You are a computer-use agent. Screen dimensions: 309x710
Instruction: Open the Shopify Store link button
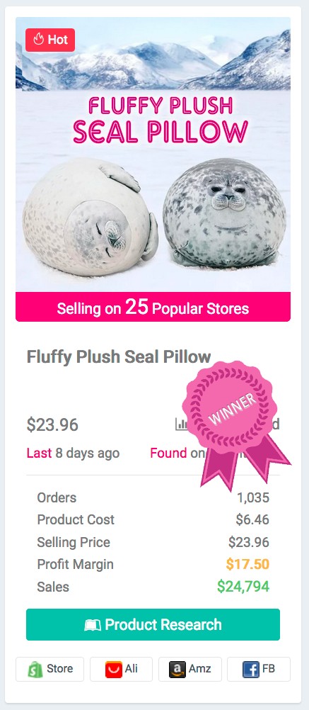[49, 669]
